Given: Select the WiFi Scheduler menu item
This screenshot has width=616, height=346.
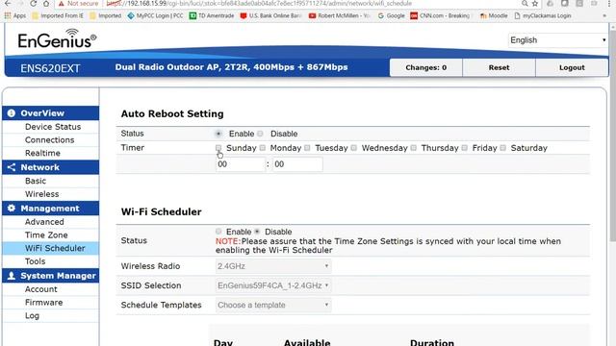Looking at the screenshot, I should [x=51, y=248].
